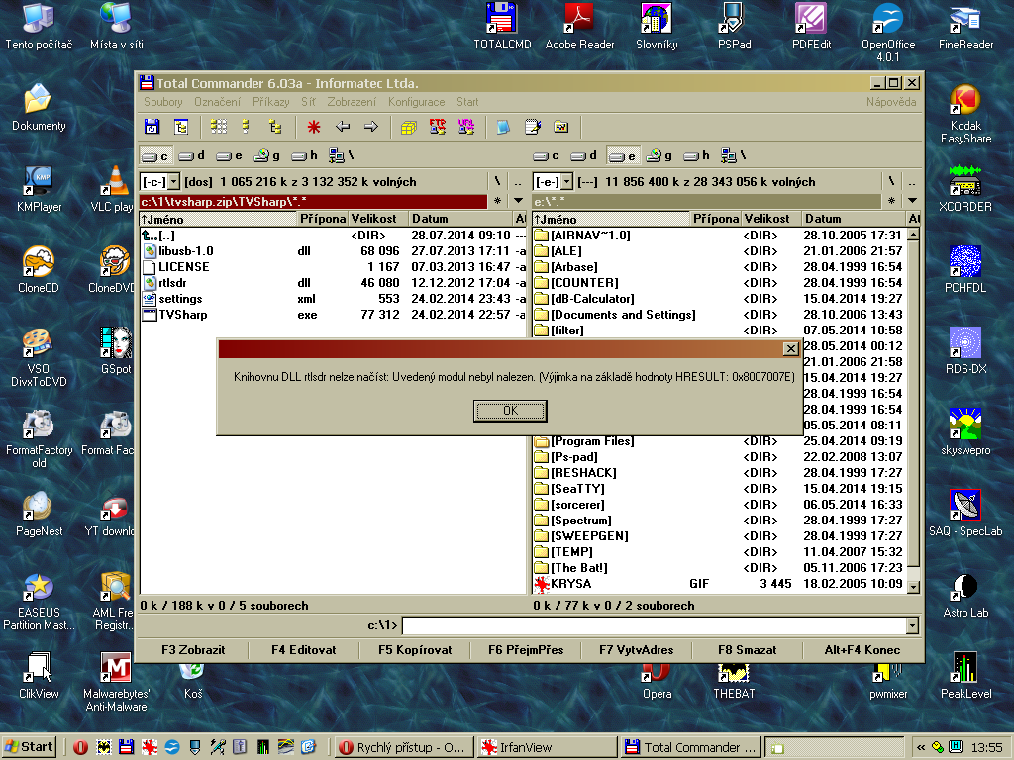
Task: Click the Windows Start button
Action: tap(29, 747)
